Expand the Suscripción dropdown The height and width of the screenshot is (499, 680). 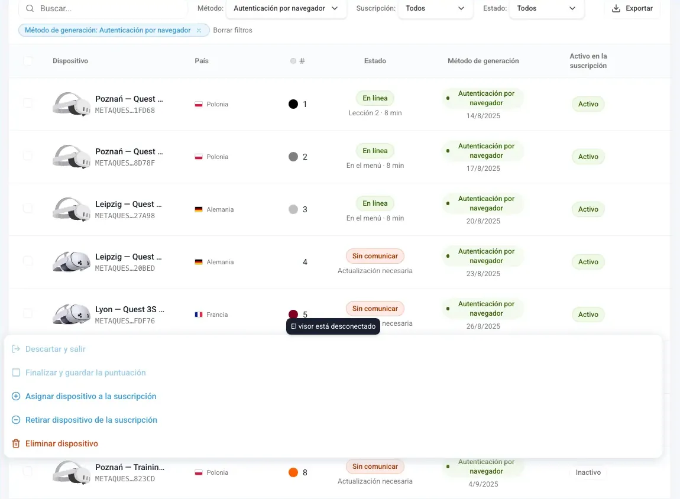pos(435,8)
